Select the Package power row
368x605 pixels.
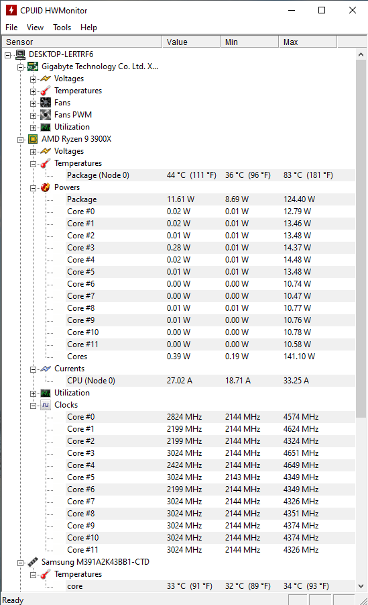pyautogui.click(x=210, y=199)
